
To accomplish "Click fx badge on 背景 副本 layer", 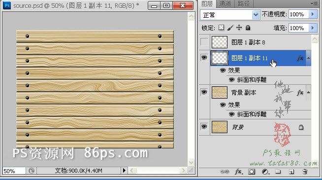I will click(x=300, y=93).
